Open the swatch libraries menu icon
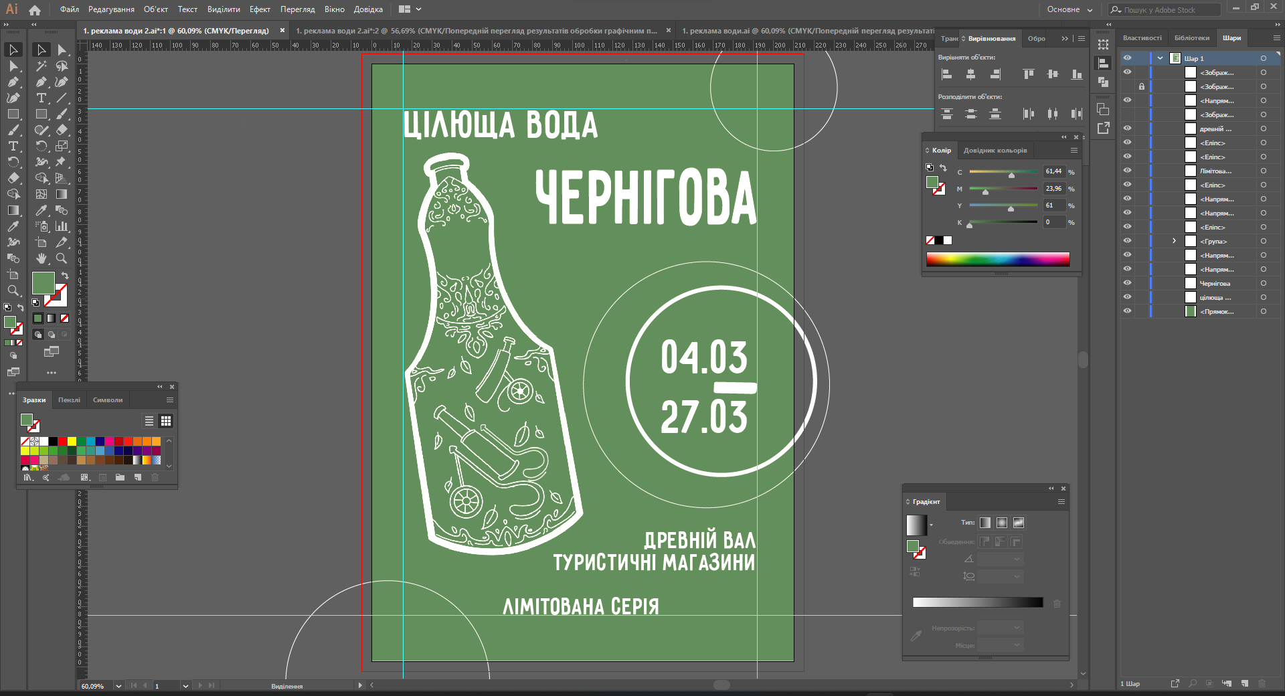1285x696 pixels. point(28,477)
